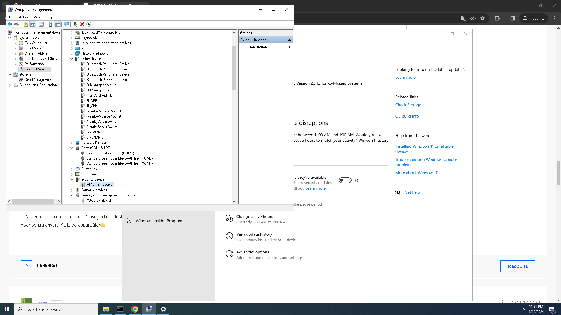Click the Update device driver icon
The image size is (561, 315).
[75, 24]
